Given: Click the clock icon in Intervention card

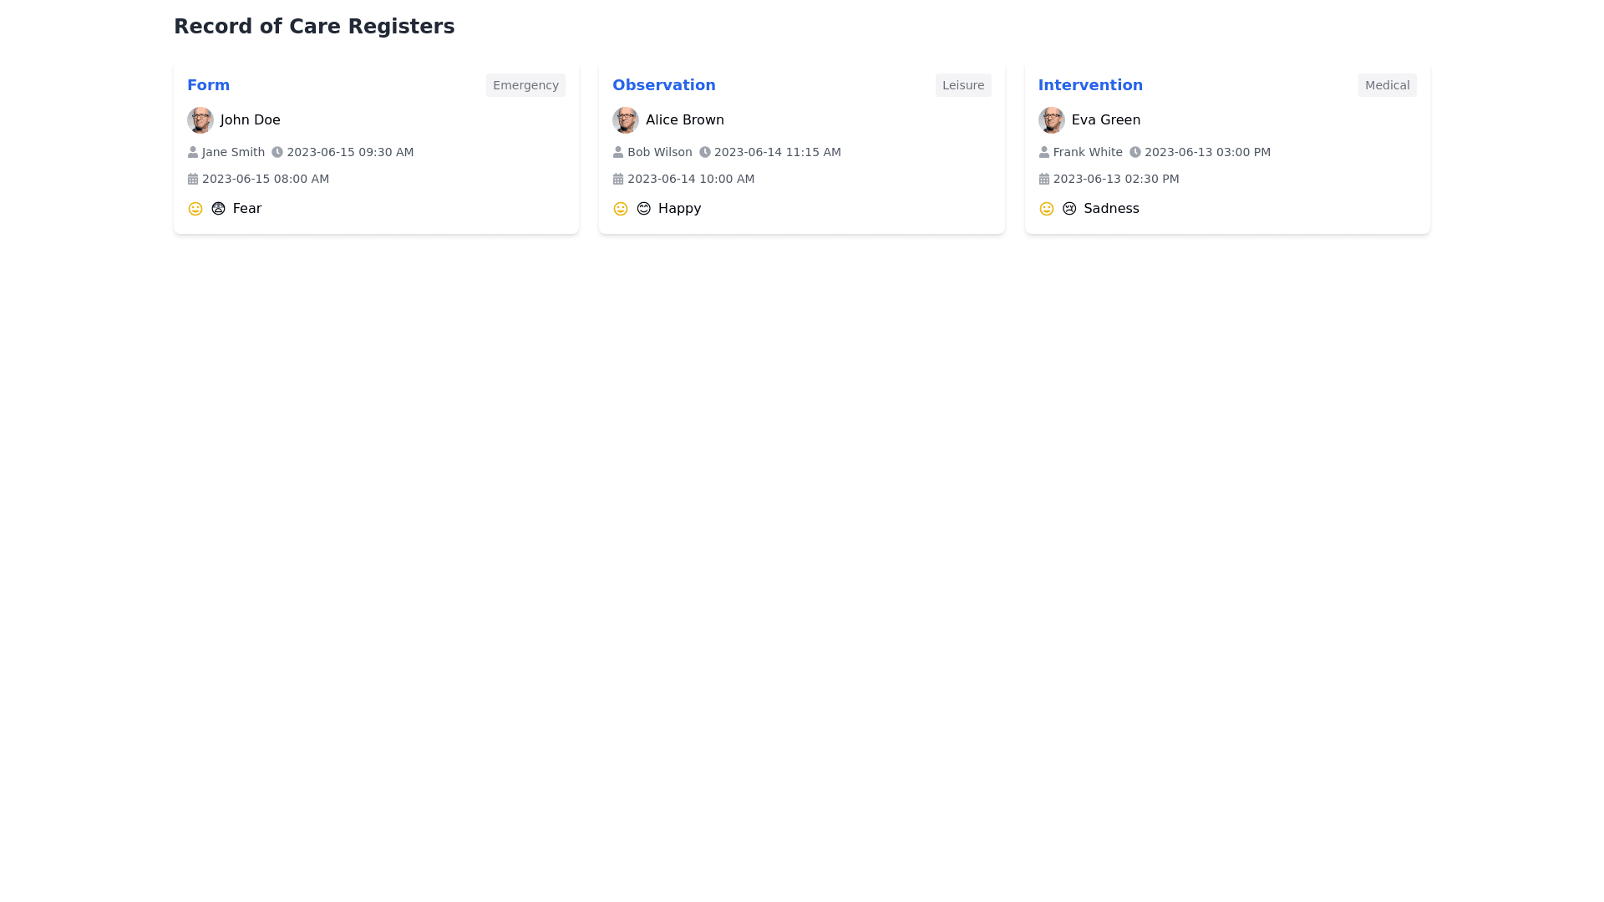Looking at the screenshot, I should (x=1135, y=152).
